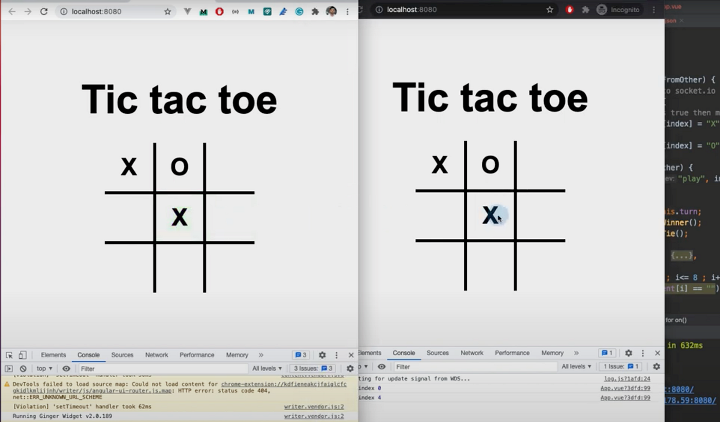720x422 pixels.
Task: Open the All levels dropdown in right console
Action: point(575,366)
